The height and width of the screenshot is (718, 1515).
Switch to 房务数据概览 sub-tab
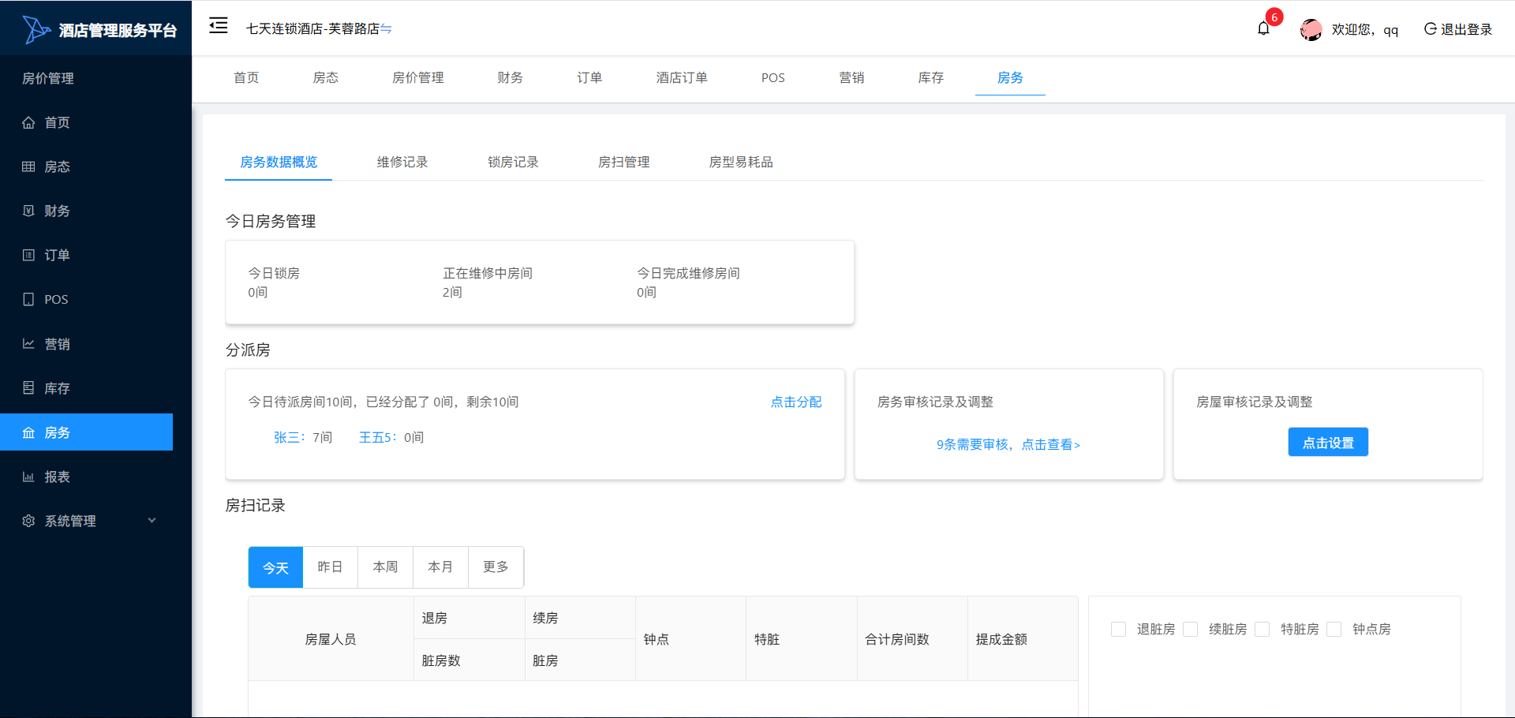[279, 162]
